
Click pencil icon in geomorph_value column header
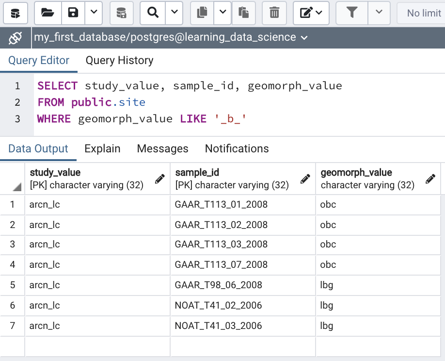click(x=430, y=179)
